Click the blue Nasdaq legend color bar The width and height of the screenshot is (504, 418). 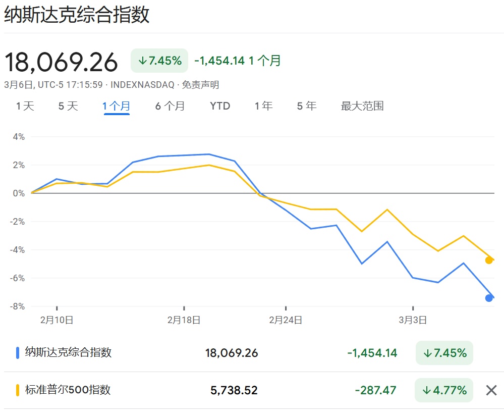[18, 352]
